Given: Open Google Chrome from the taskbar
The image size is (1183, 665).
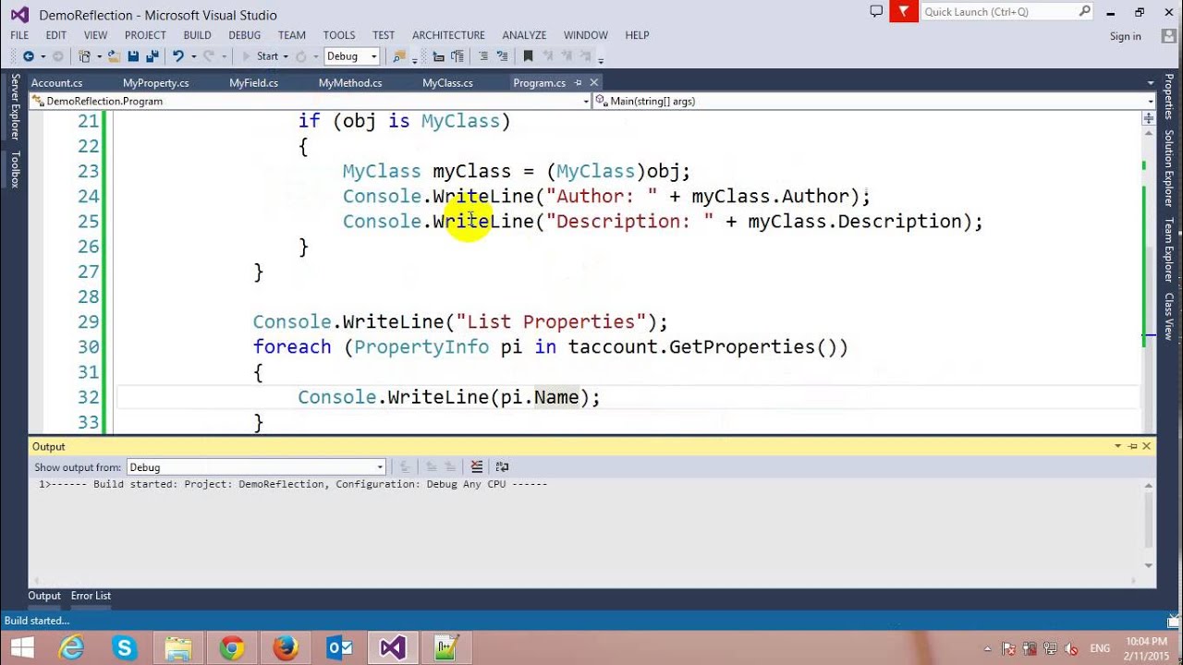Looking at the screenshot, I should [x=232, y=648].
